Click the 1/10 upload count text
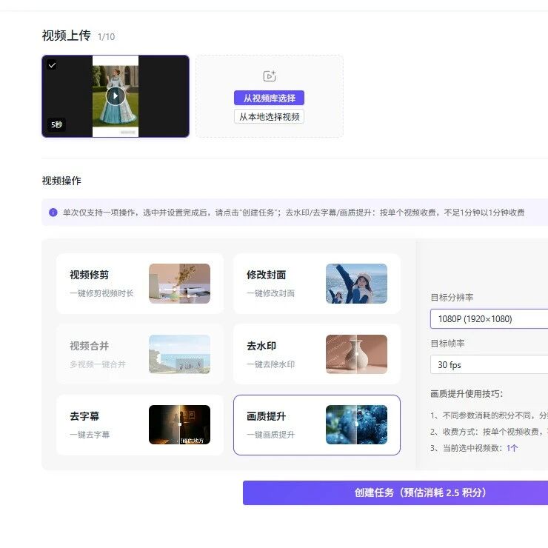548x548 pixels. pyautogui.click(x=106, y=37)
